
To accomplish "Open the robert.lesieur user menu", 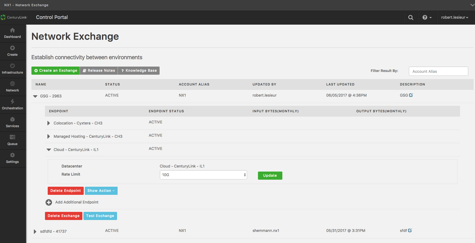I will tap(455, 18).
